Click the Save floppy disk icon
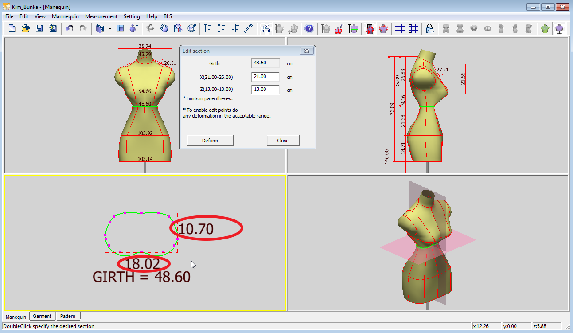The image size is (573, 333). [39, 29]
